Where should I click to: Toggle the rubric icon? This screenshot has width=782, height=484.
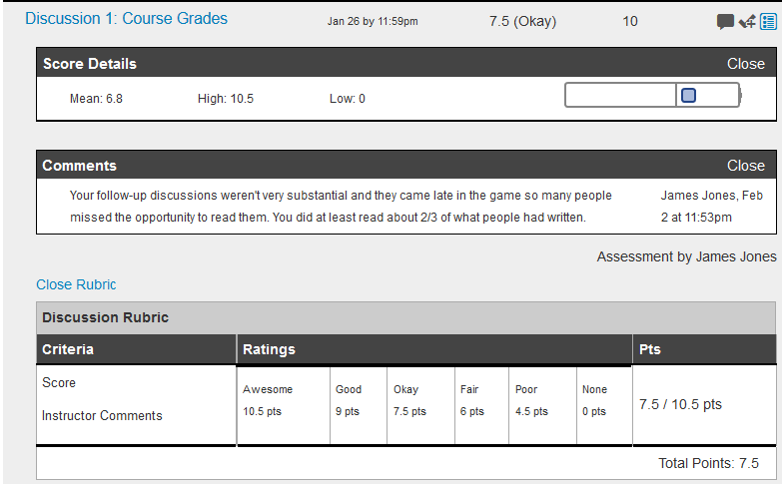click(768, 21)
